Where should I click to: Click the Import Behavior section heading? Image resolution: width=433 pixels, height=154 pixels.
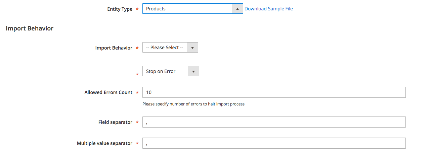click(30, 28)
